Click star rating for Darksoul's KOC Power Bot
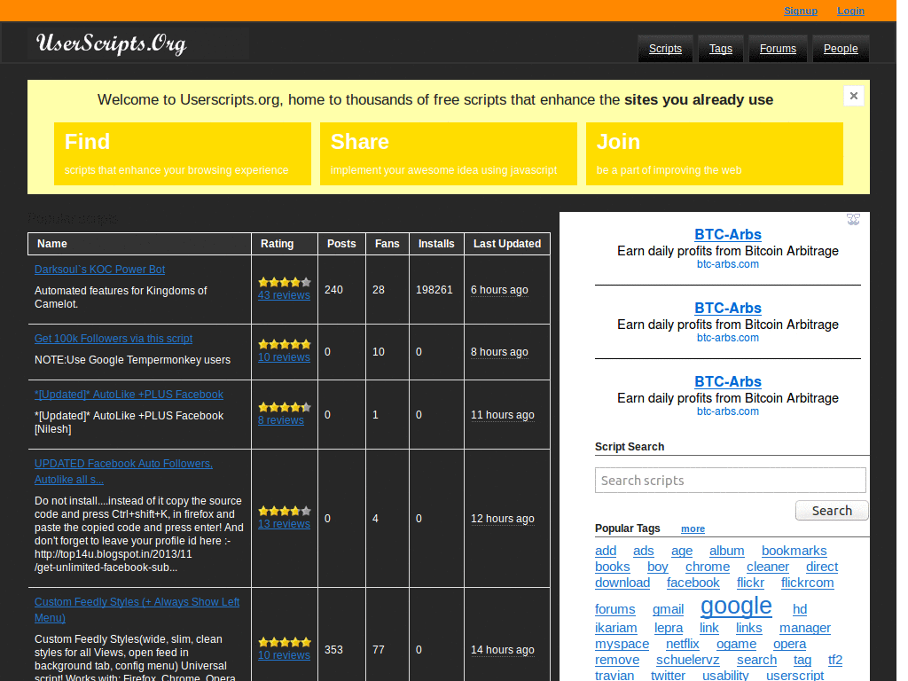This screenshot has height=681, width=908. tap(284, 282)
